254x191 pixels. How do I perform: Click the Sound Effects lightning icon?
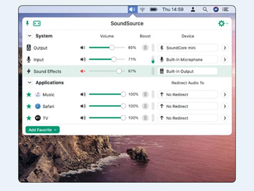[x=29, y=71]
